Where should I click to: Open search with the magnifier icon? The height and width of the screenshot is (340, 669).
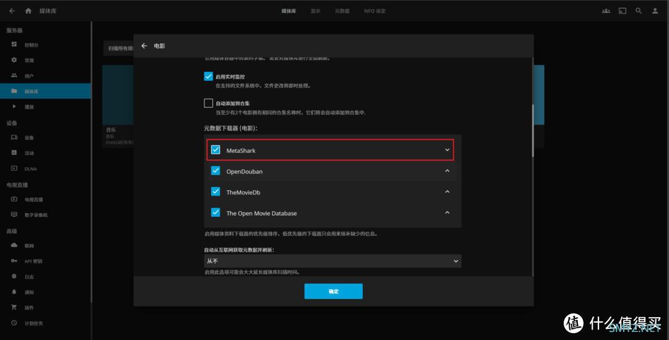pyautogui.click(x=639, y=11)
